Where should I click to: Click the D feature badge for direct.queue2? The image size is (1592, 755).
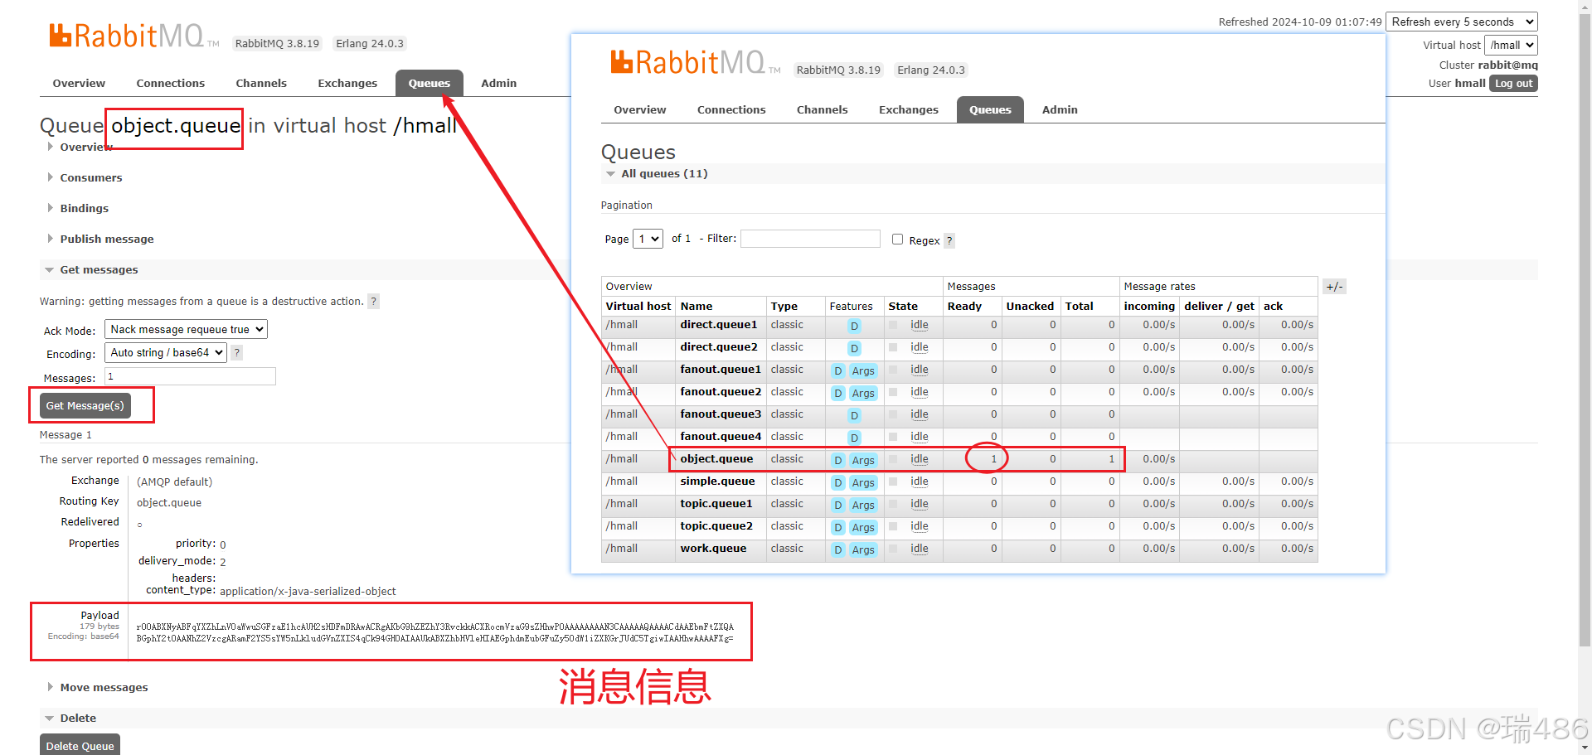[x=854, y=349]
